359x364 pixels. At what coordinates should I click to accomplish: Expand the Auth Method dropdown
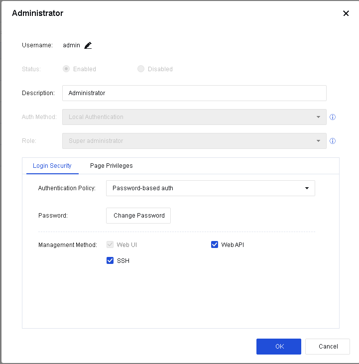tap(194, 117)
